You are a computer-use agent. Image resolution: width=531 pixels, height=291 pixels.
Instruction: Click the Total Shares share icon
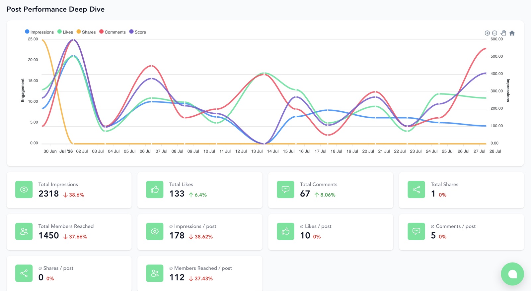416,190
